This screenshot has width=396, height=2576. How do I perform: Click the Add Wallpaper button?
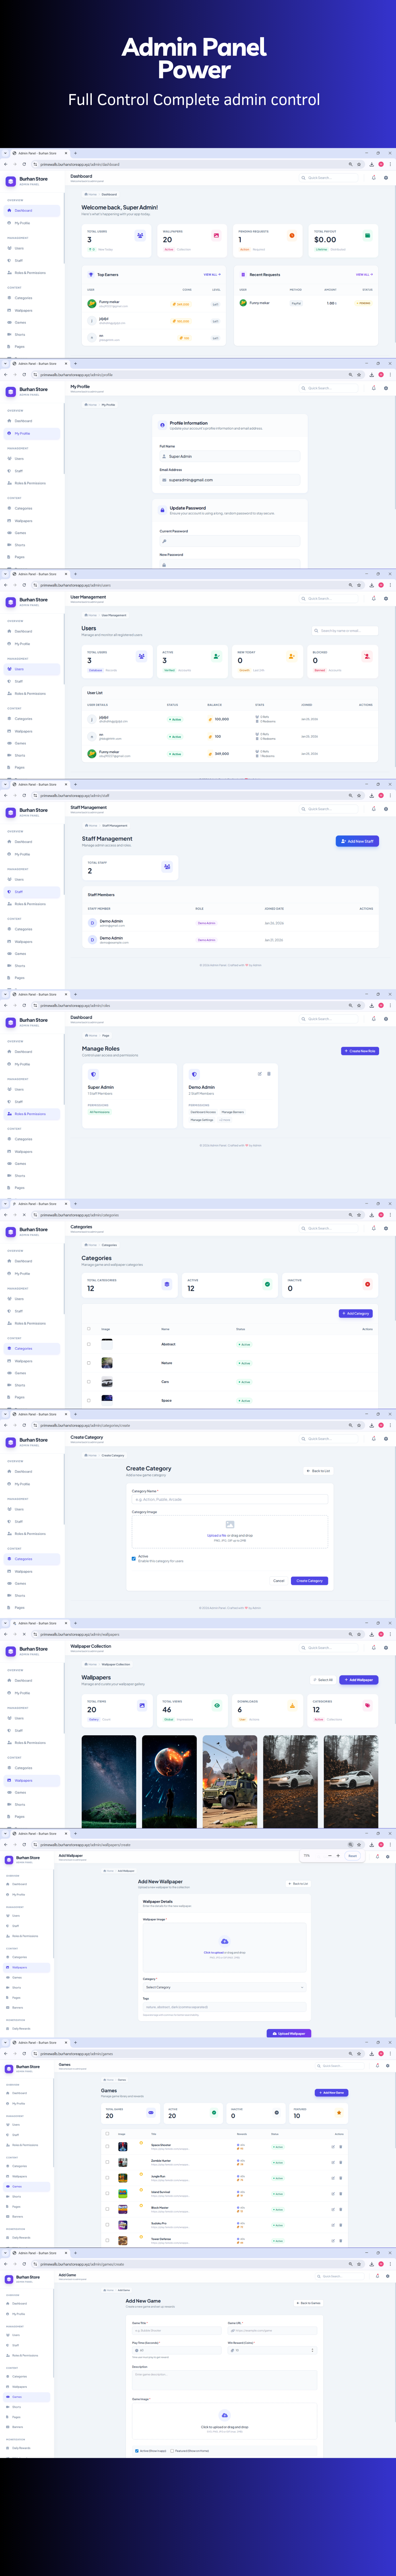[359, 1680]
